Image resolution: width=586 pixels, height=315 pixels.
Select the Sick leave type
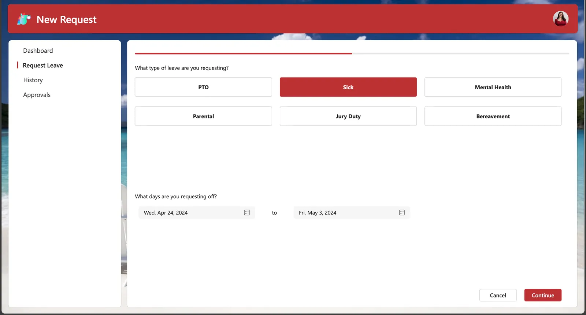pyautogui.click(x=348, y=87)
